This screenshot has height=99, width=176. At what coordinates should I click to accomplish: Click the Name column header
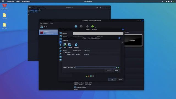(x=65, y=51)
